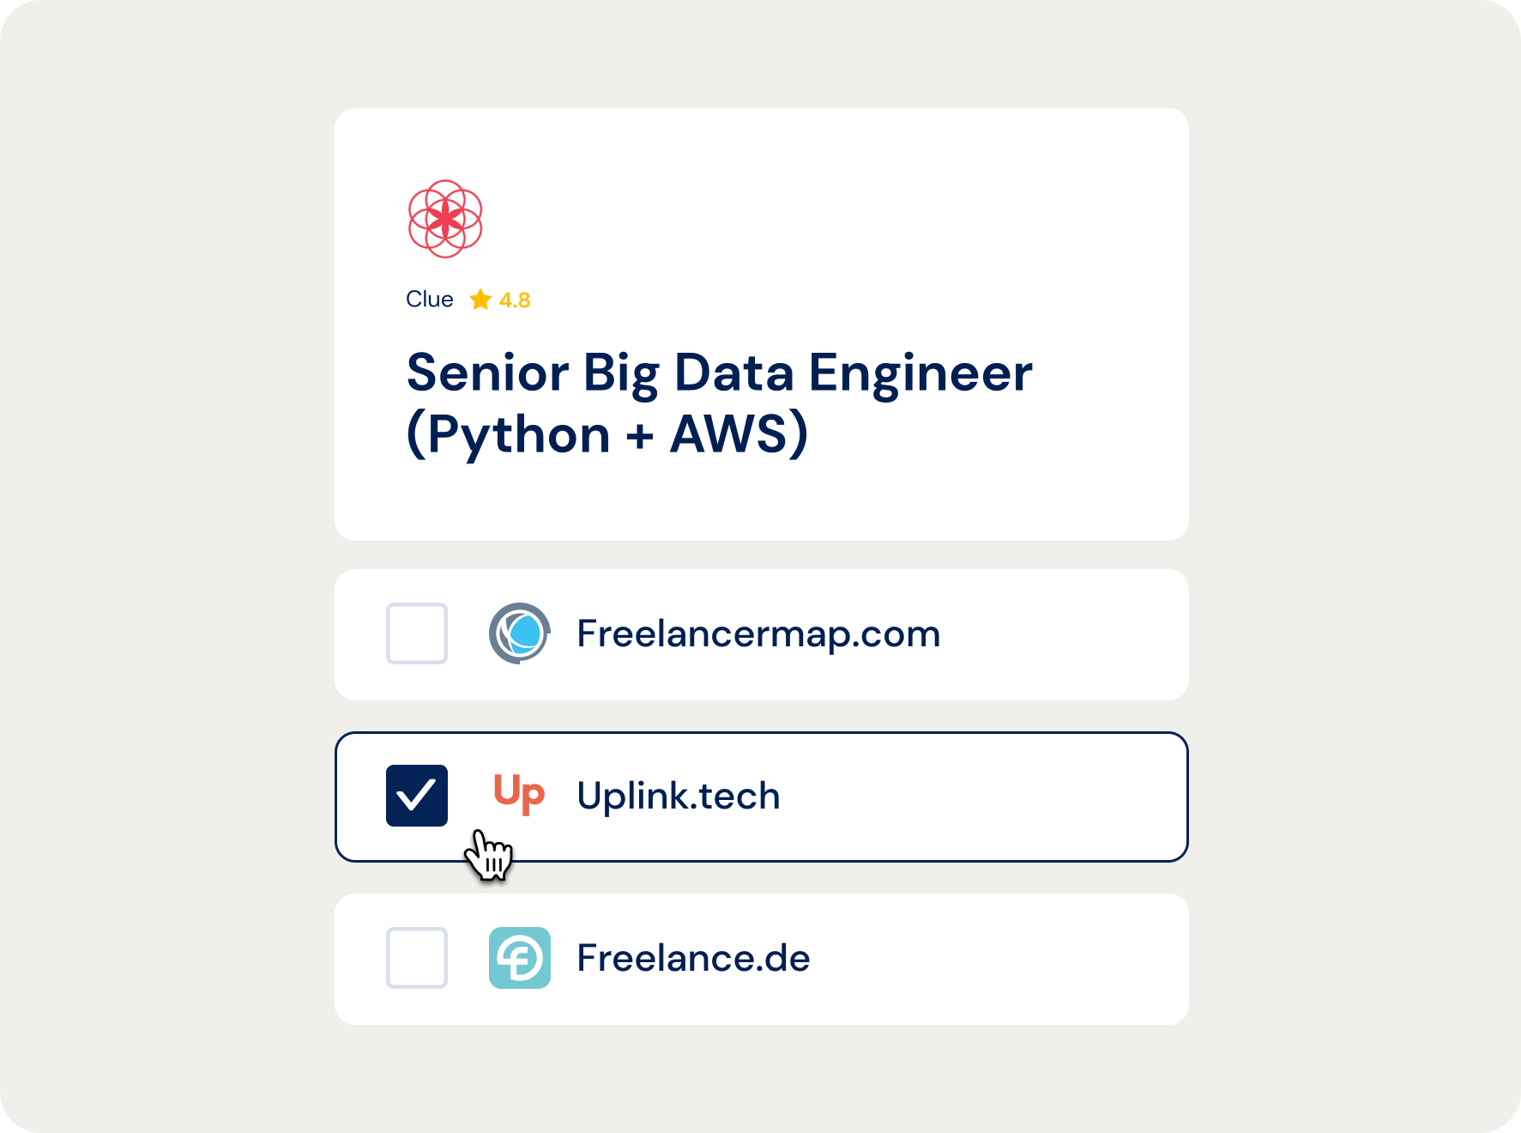
Task: Uncheck the Uplink.tech checkbox
Action: pyautogui.click(x=417, y=796)
